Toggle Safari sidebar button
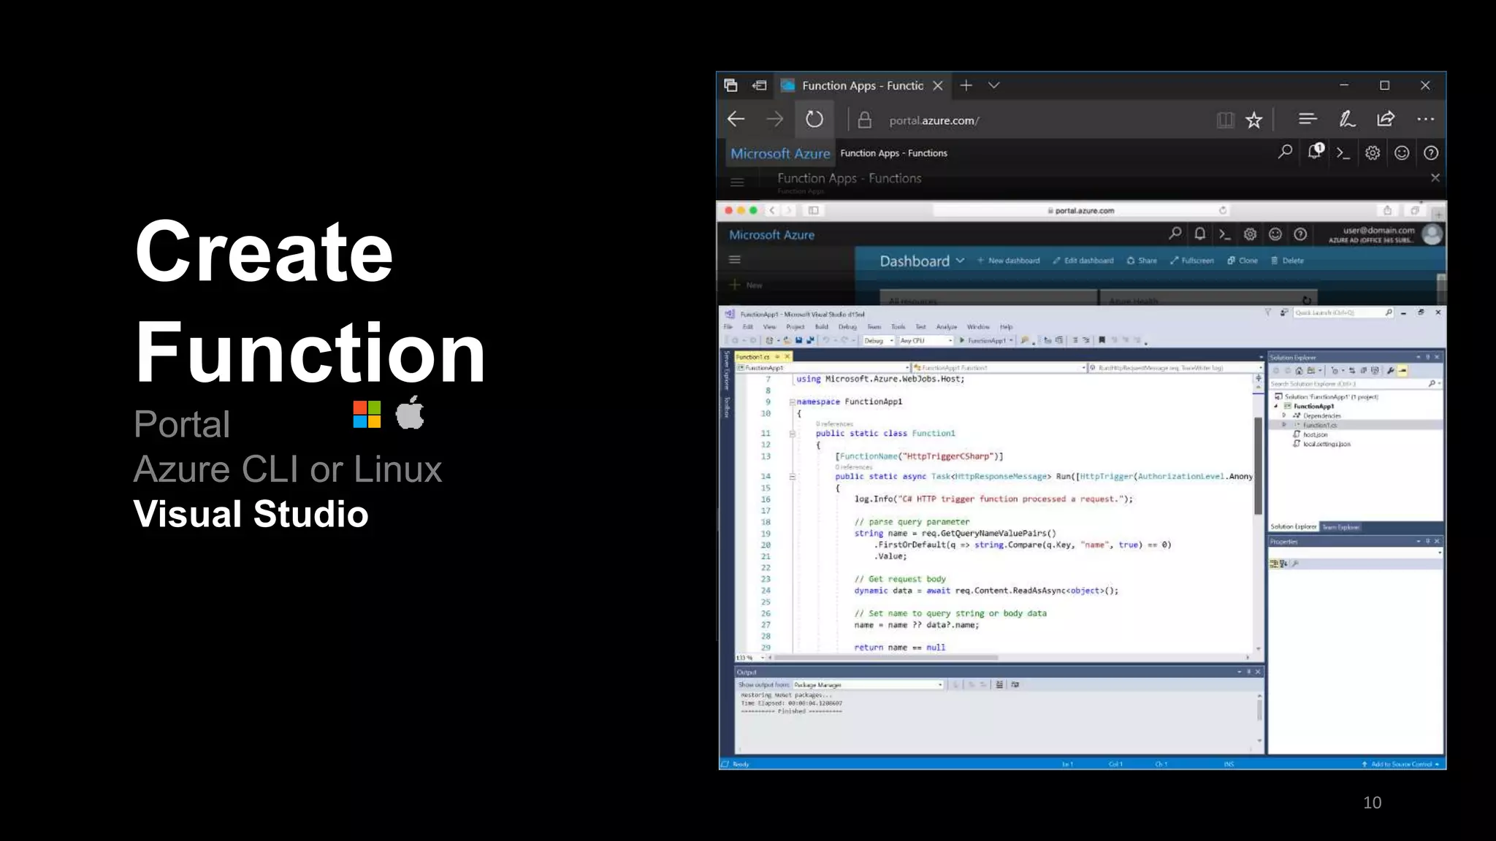This screenshot has width=1496, height=841. 813,210
